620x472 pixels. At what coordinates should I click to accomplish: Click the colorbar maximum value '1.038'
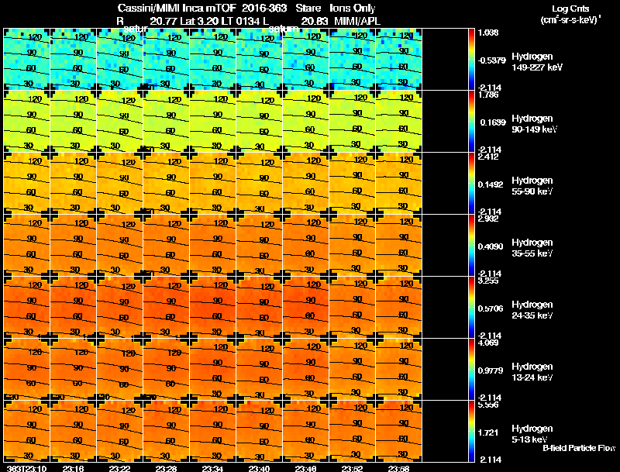(x=488, y=33)
